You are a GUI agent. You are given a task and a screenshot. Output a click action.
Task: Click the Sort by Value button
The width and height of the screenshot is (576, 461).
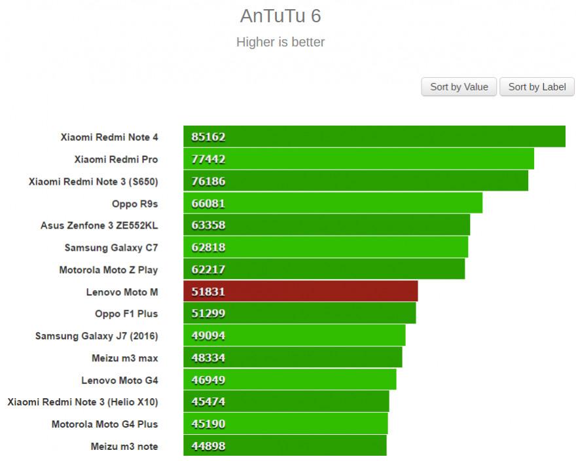tap(459, 86)
